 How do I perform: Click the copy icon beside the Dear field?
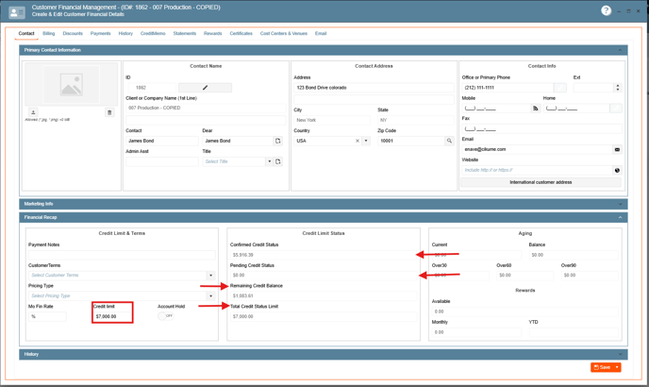[x=277, y=141]
